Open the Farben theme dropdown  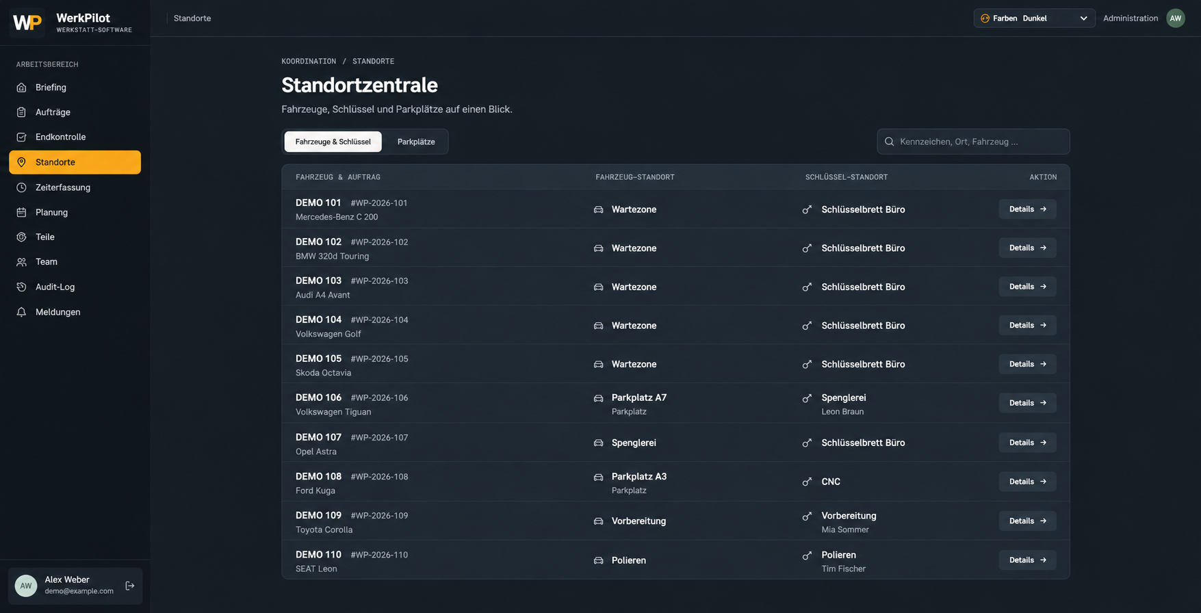pyautogui.click(x=1034, y=18)
